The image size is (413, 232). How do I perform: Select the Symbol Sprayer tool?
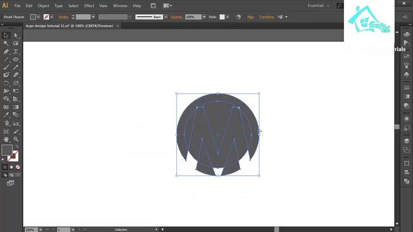coord(6,123)
